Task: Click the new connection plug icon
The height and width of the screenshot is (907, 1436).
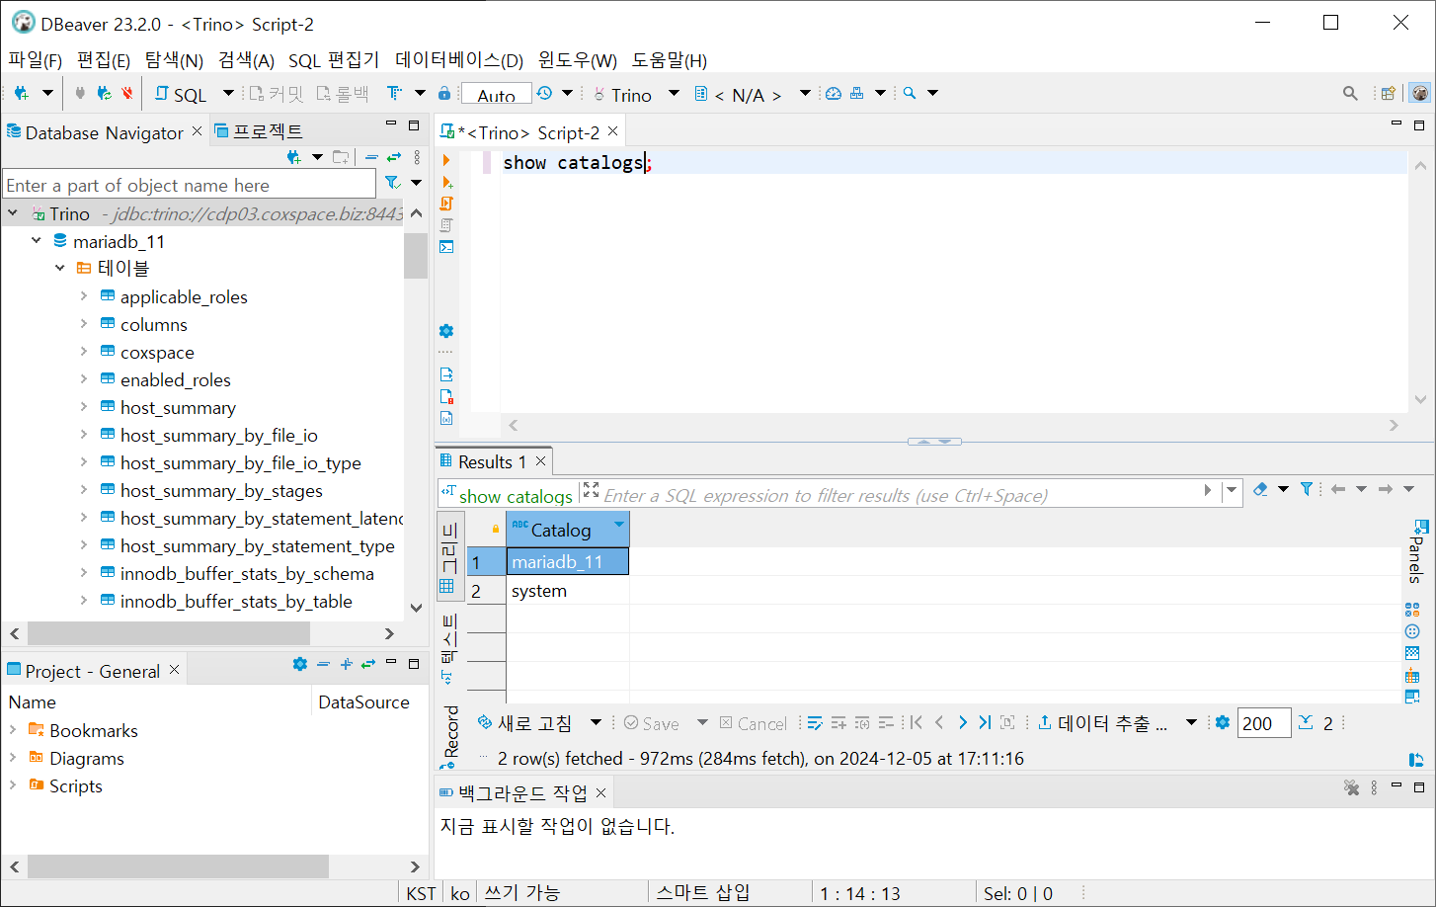Action: click(x=21, y=93)
